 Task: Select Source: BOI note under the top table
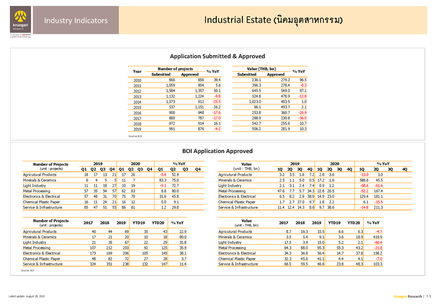[x=137, y=135]
